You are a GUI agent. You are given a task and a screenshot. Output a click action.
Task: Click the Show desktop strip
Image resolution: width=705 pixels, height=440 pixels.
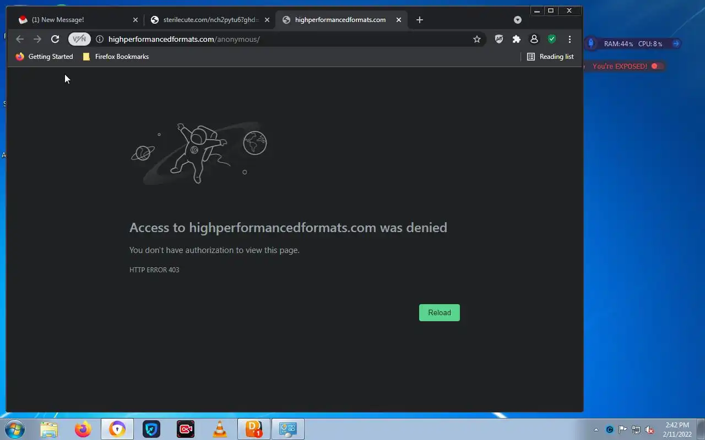click(x=701, y=429)
